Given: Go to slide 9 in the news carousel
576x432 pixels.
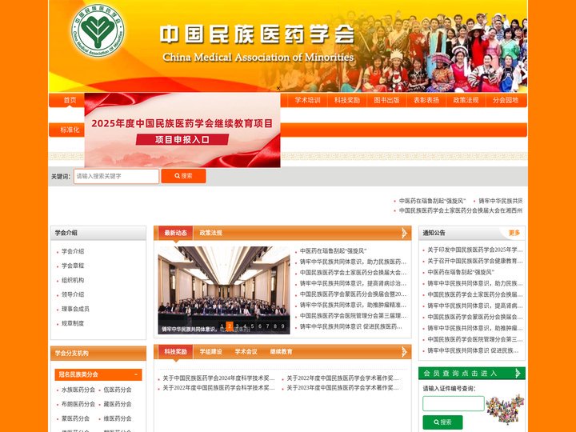Looking at the screenshot, I should (282, 326).
